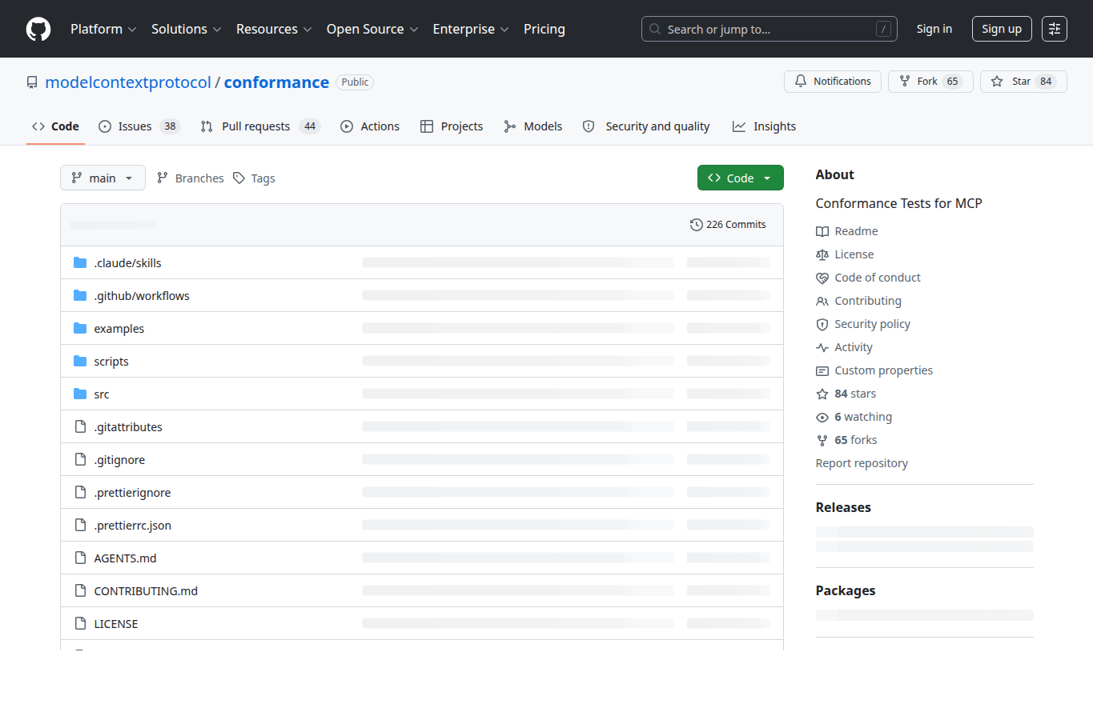Open the Code tab

coord(55,126)
